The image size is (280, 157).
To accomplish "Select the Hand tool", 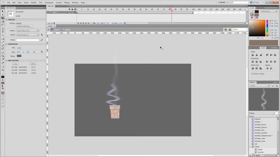I will coord(3,67).
